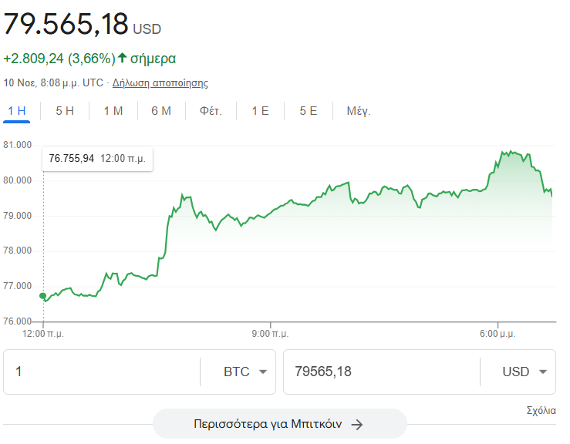Viewport: 570px width, 444px height.
Task: Select the 1 Η time range tab
Action: pyautogui.click(x=16, y=111)
